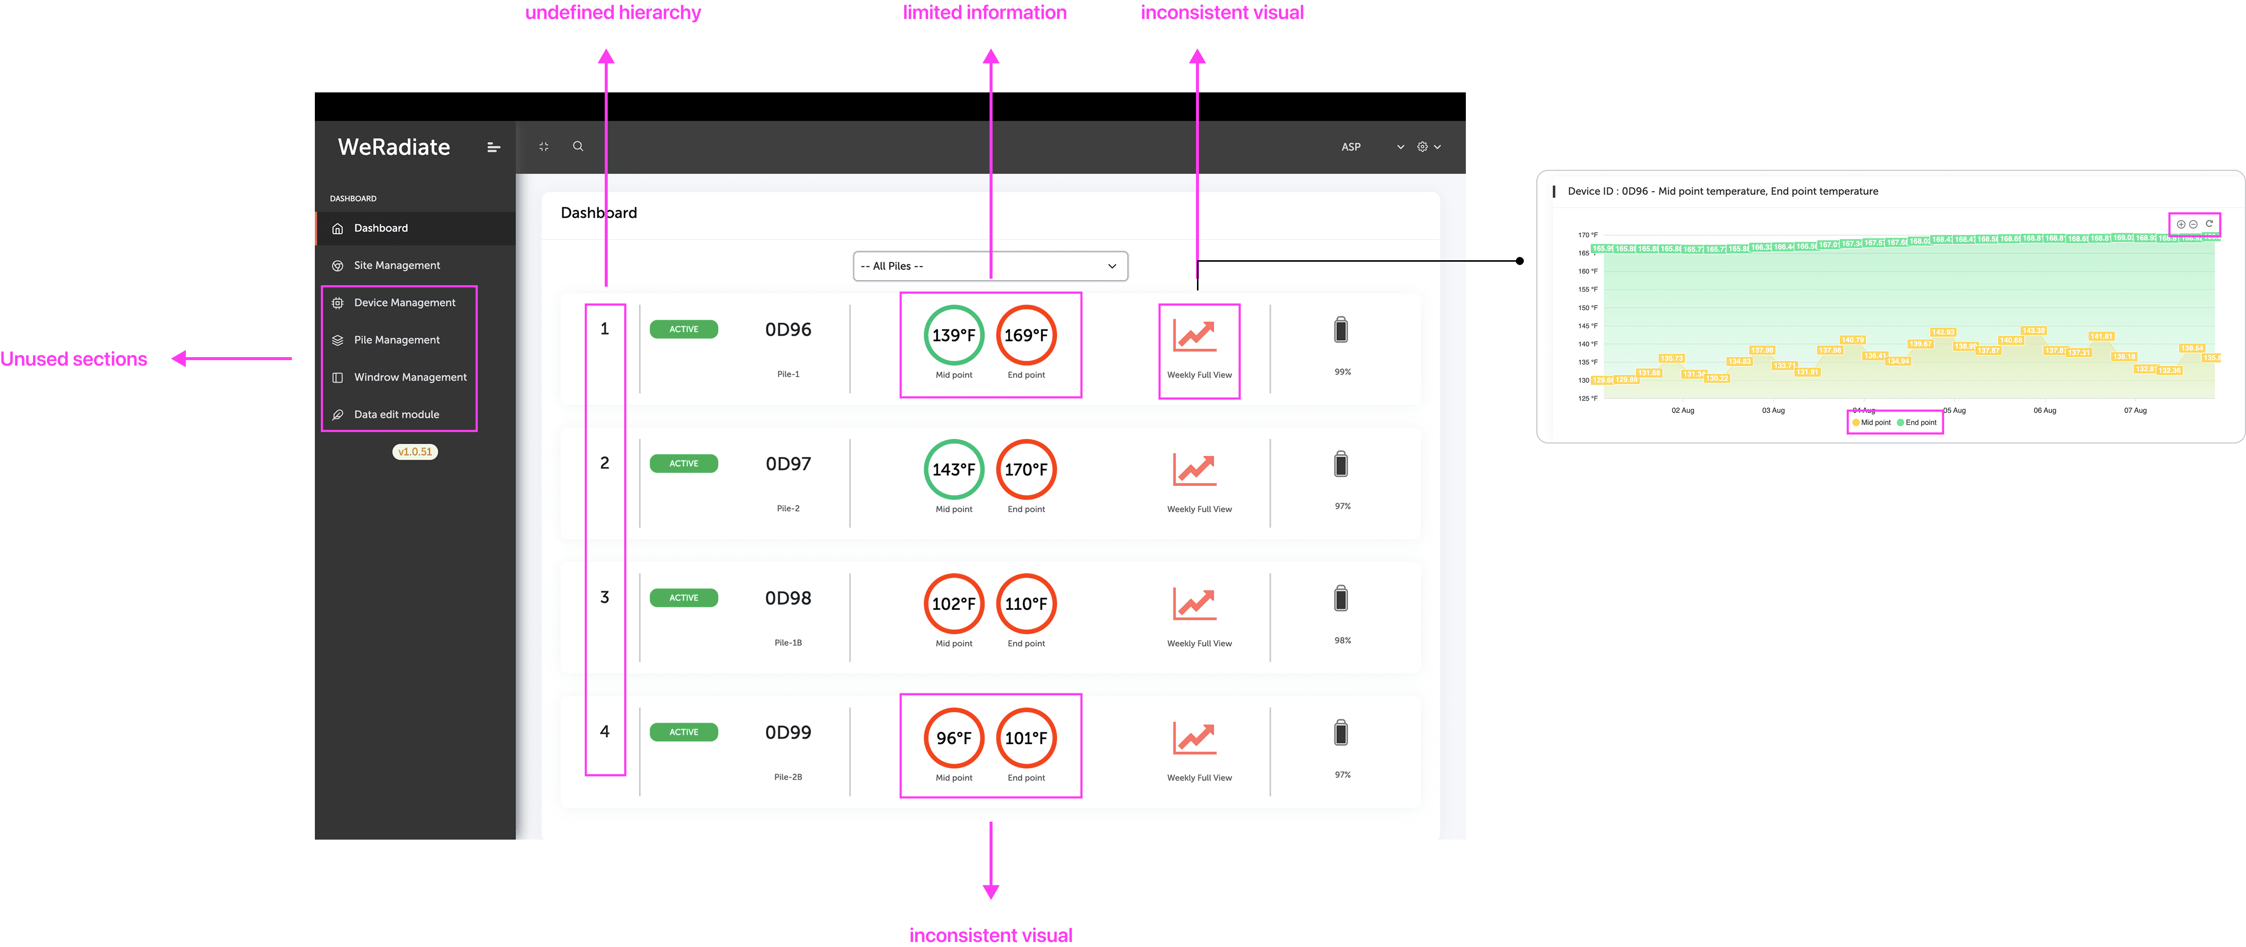Open Device Management in the sidebar

[404, 302]
